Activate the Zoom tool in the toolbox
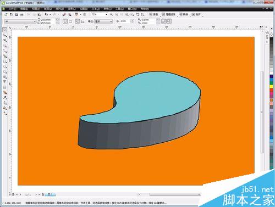Viewport: 275px width, 207px height. pyautogui.click(x=5, y=46)
